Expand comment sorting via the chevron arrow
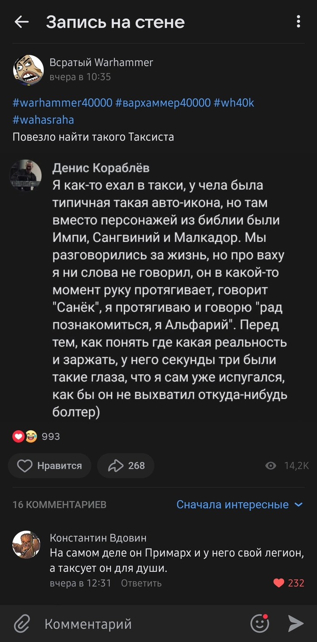317x642 pixels. pos(297,504)
